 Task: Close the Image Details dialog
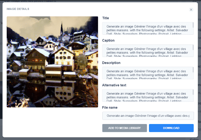click(x=191, y=10)
